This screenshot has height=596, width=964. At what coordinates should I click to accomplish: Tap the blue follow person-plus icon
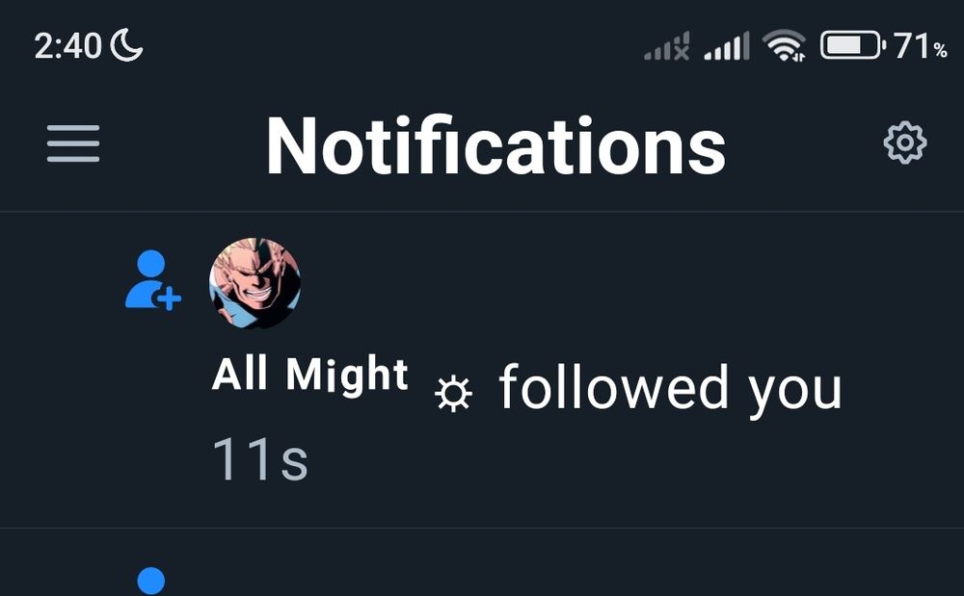point(152,280)
